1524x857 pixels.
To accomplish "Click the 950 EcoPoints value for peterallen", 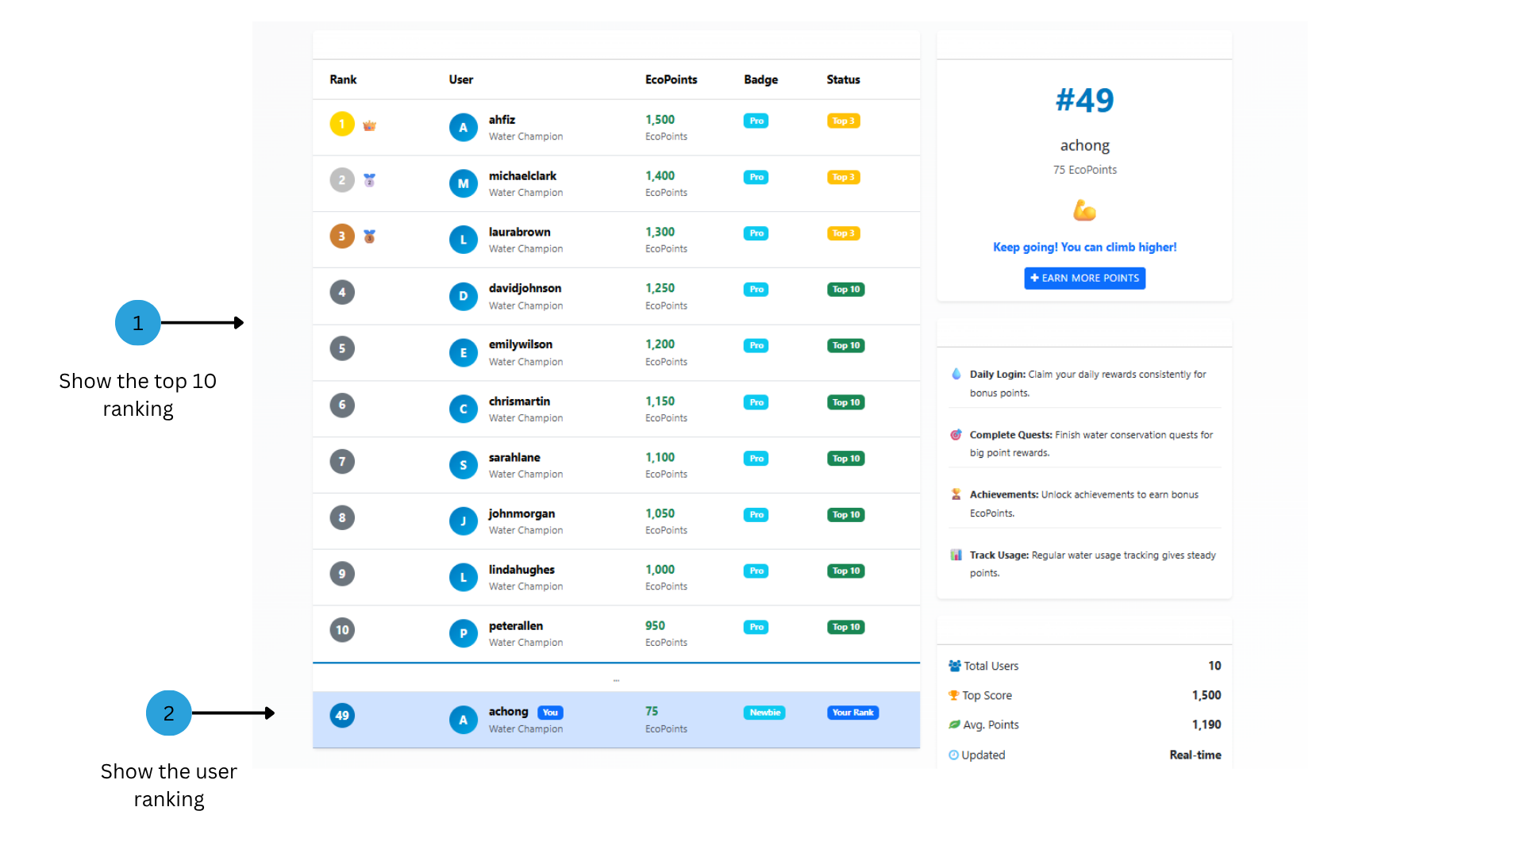I will 655,626.
